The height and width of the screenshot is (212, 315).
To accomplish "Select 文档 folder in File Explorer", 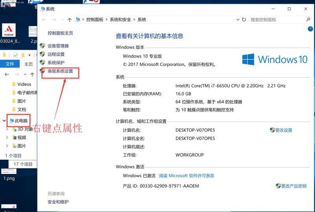I will click(x=19, y=110).
